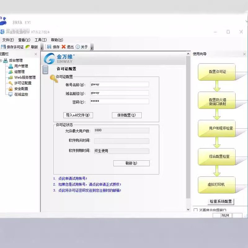Screen dimensions: 248x248
Task: Select the Web服务管理 icon
Action: 11,77
